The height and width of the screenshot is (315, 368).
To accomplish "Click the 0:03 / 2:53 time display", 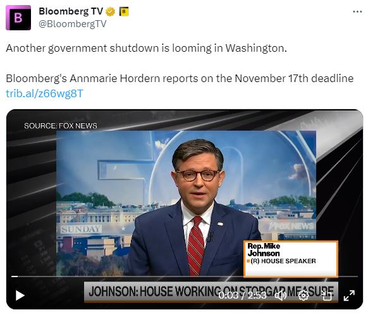I will pyautogui.click(x=242, y=295).
